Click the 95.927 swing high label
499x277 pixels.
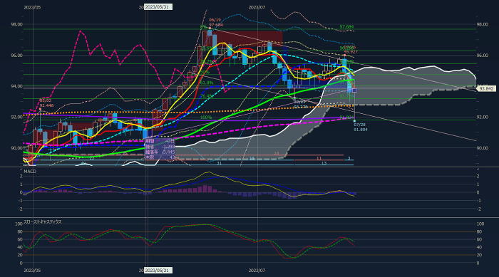coord(351,52)
